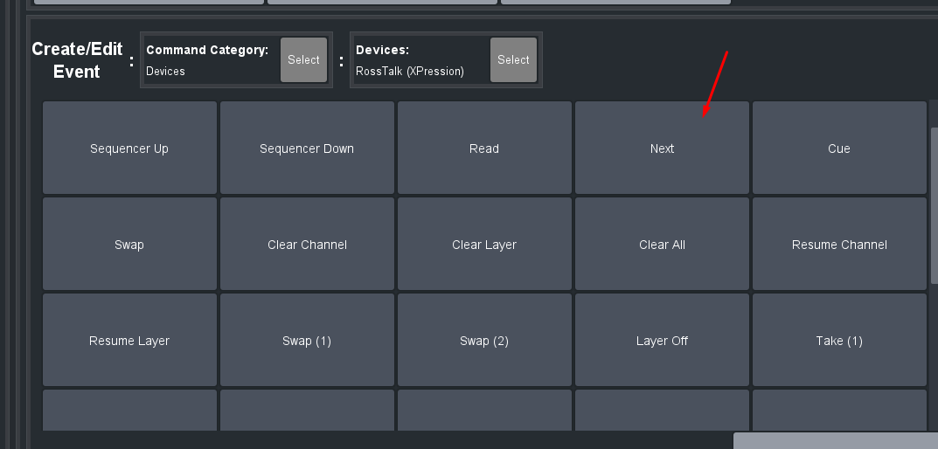Click the Sequencer Up command button
Viewport: 938px width, 449px height.
129,149
